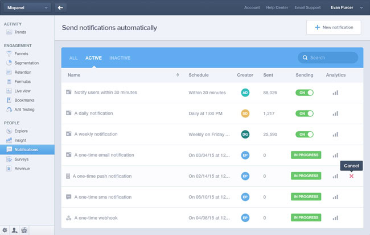The width and height of the screenshot is (370, 235).
Task: Click the DG creator avatar
Action: pyautogui.click(x=245, y=135)
